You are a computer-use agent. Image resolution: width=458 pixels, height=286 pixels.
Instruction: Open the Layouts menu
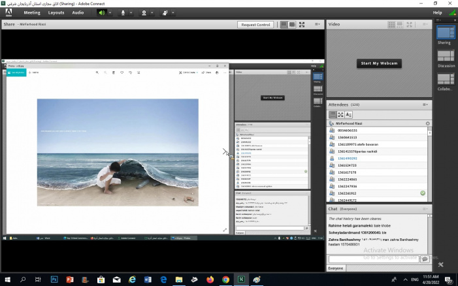[x=56, y=12]
